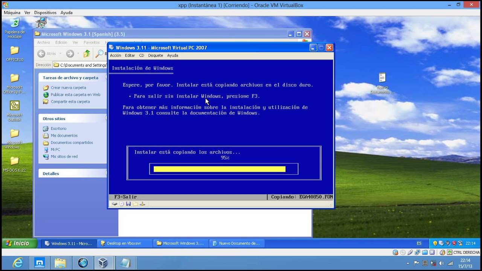Screen dimensions: 482x271
Task: Switch to Nuevo Documento taskbar button
Action: [236, 243]
